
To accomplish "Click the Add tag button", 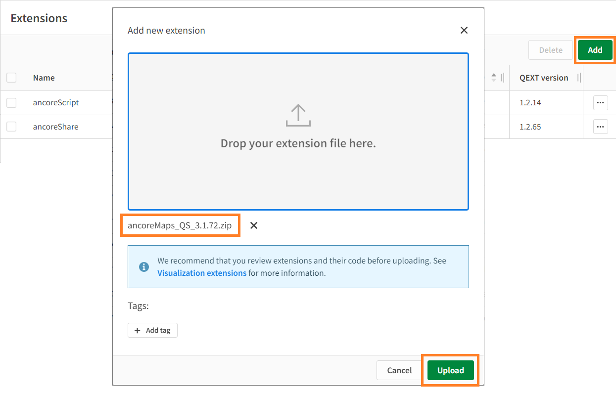I will [152, 330].
